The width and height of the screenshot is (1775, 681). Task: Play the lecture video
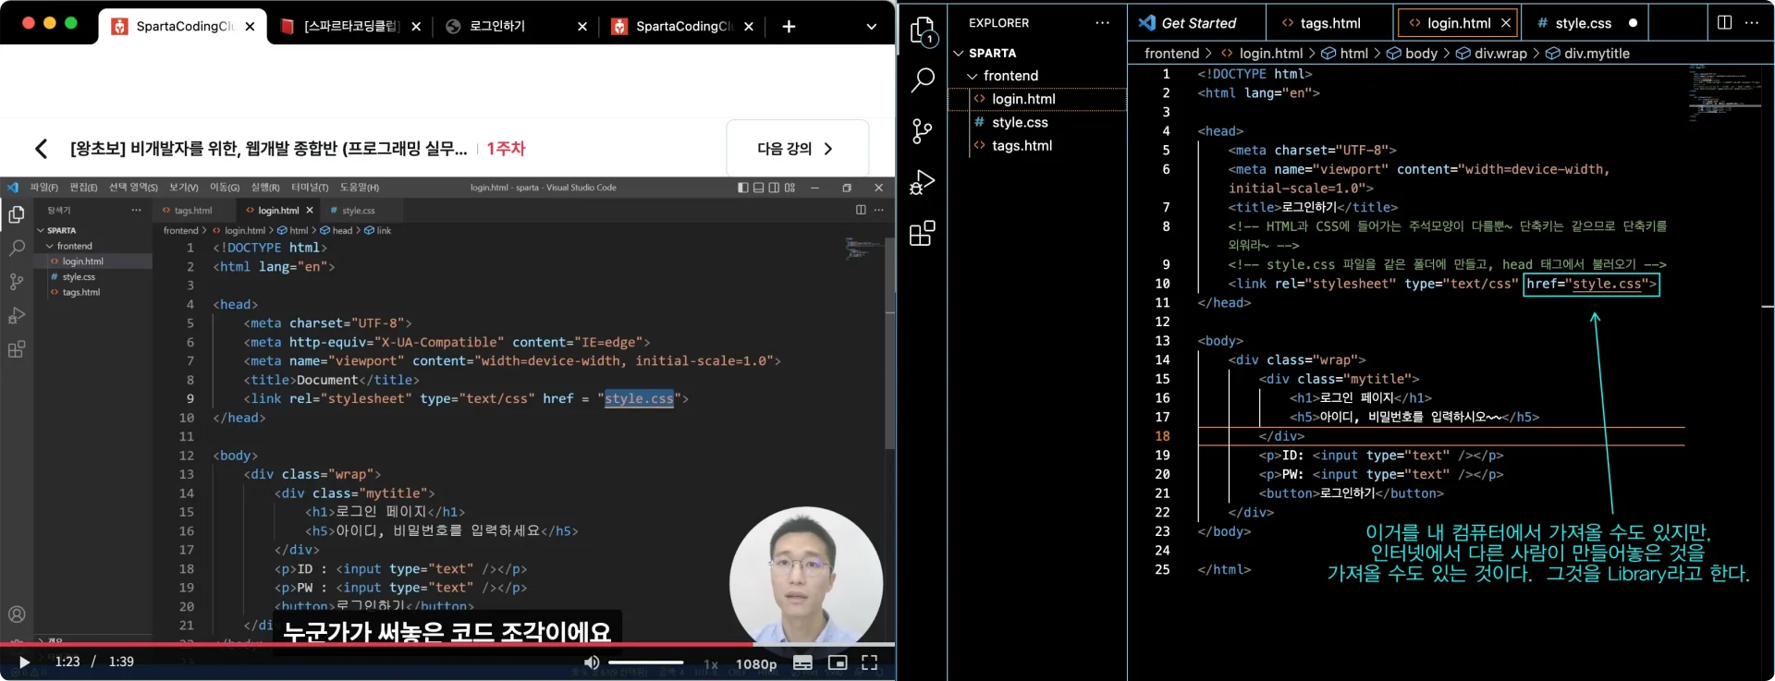(24, 662)
